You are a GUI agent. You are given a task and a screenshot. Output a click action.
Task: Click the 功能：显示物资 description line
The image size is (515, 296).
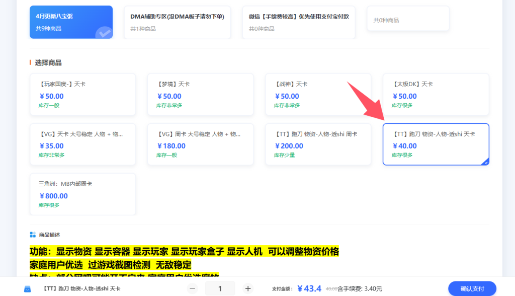click(184, 252)
